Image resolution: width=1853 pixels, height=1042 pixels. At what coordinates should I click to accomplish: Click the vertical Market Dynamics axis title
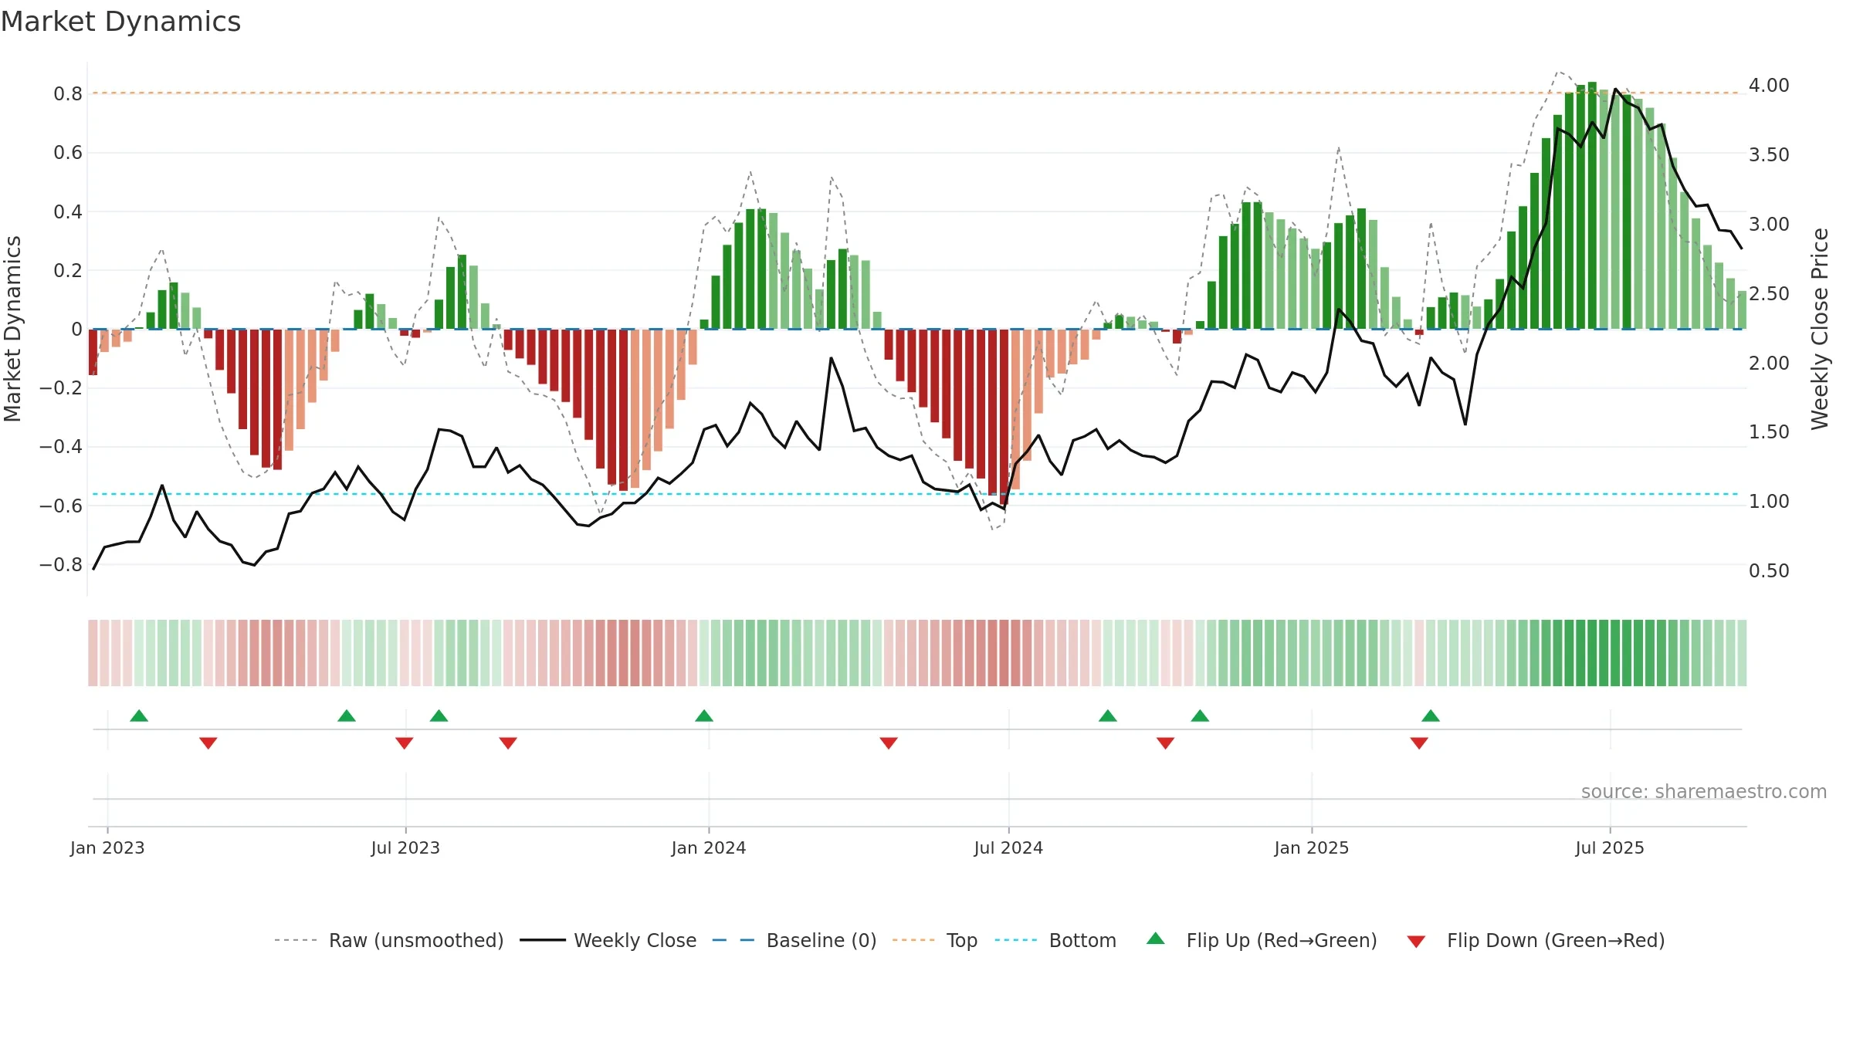pos(12,329)
